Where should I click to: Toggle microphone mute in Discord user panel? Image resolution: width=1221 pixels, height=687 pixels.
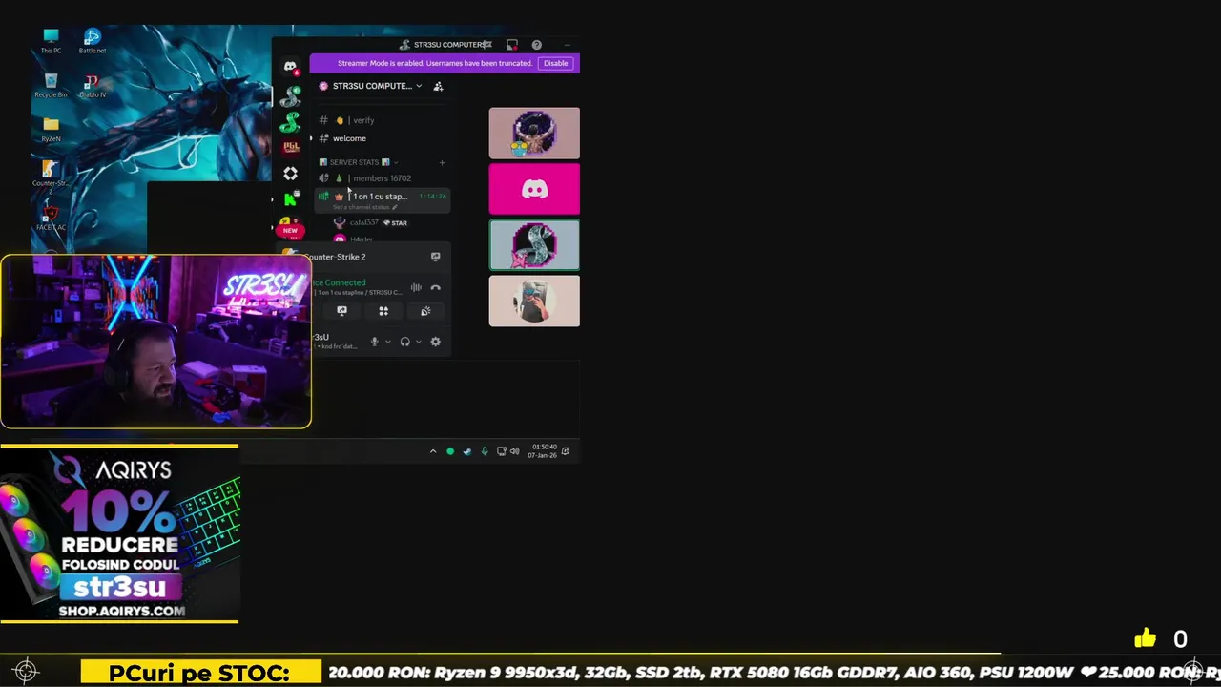pyautogui.click(x=375, y=342)
